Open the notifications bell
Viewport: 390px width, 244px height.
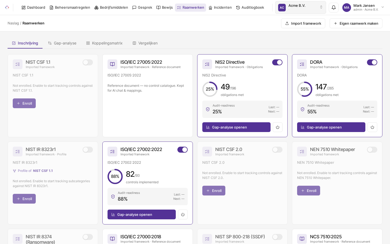click(x=334, y=8)
